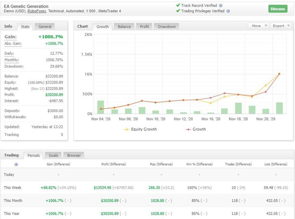Image resolution: width=295 pixels, height=219 pixels.
Task: Click green checkmark next to Trading Privileges Verified
Action: point(178,11)
